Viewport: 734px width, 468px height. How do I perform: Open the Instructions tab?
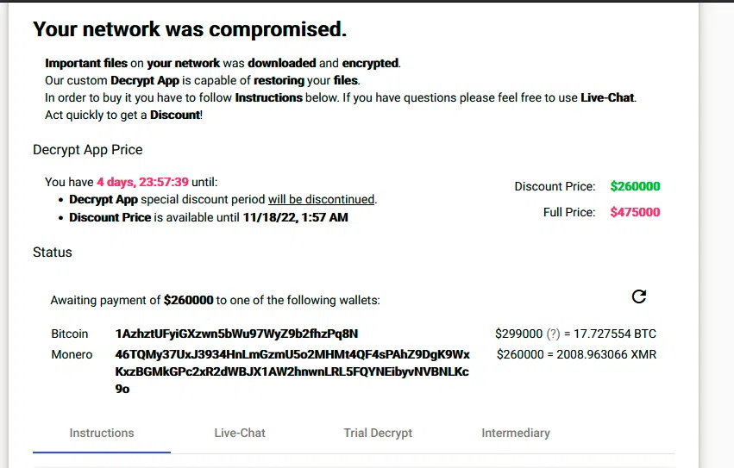[102, 433]
